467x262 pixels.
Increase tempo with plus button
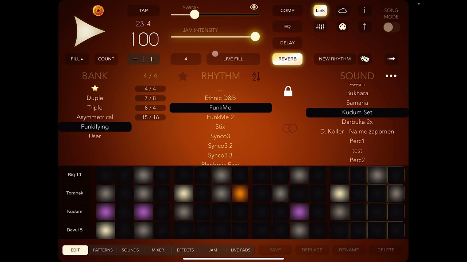coord(152,59)
